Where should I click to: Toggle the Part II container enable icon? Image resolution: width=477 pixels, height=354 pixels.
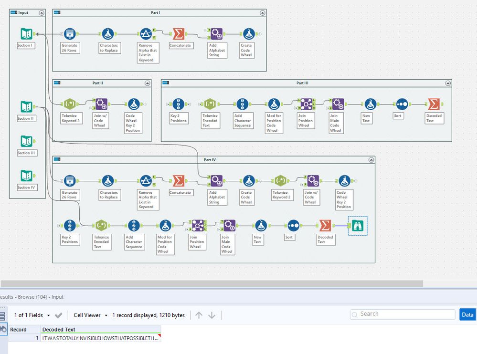click(x=57, y=83)
